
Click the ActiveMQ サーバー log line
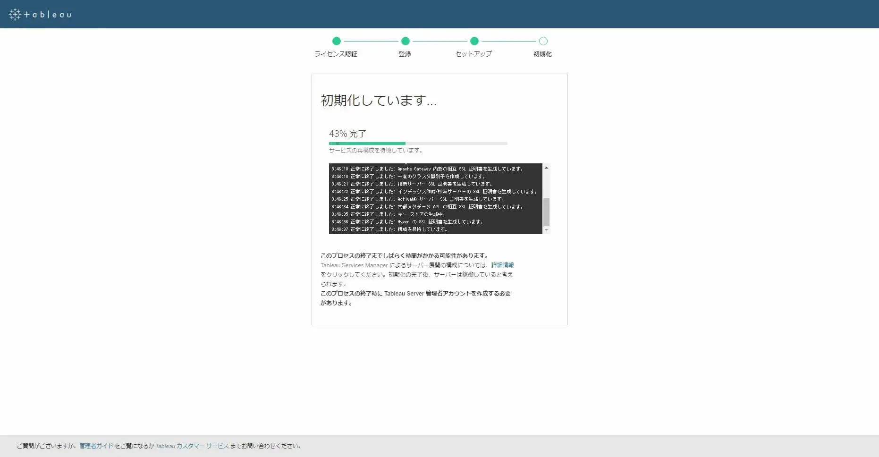(418, 199)
